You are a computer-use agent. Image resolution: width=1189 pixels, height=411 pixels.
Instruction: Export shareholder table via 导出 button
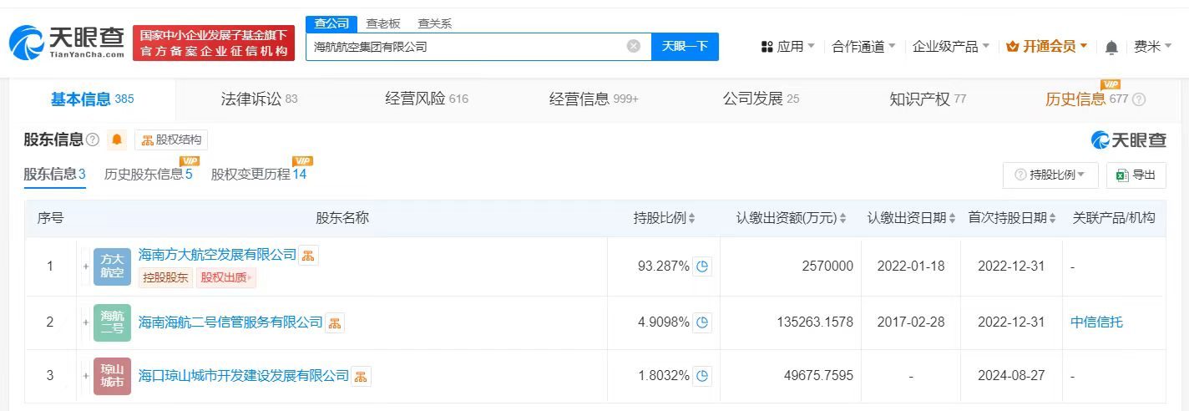[x=1135, y=175]
